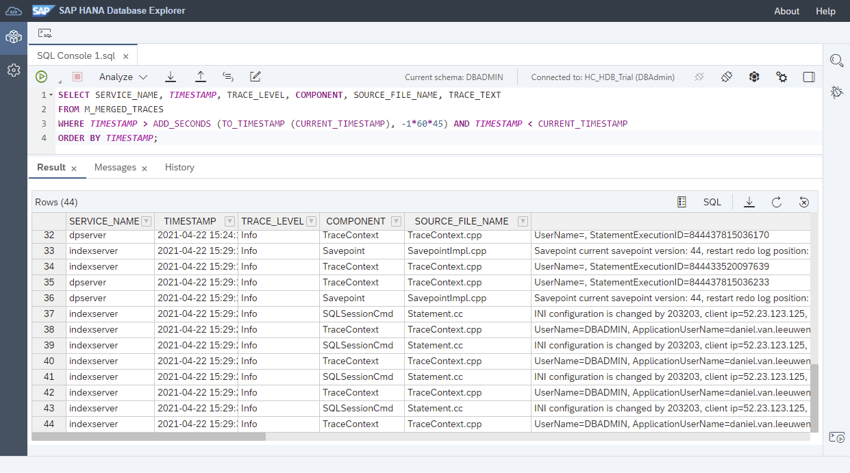Open run options arrow beside the play button
This screenshot has height=473, width=850.
(x=59, y=81)
